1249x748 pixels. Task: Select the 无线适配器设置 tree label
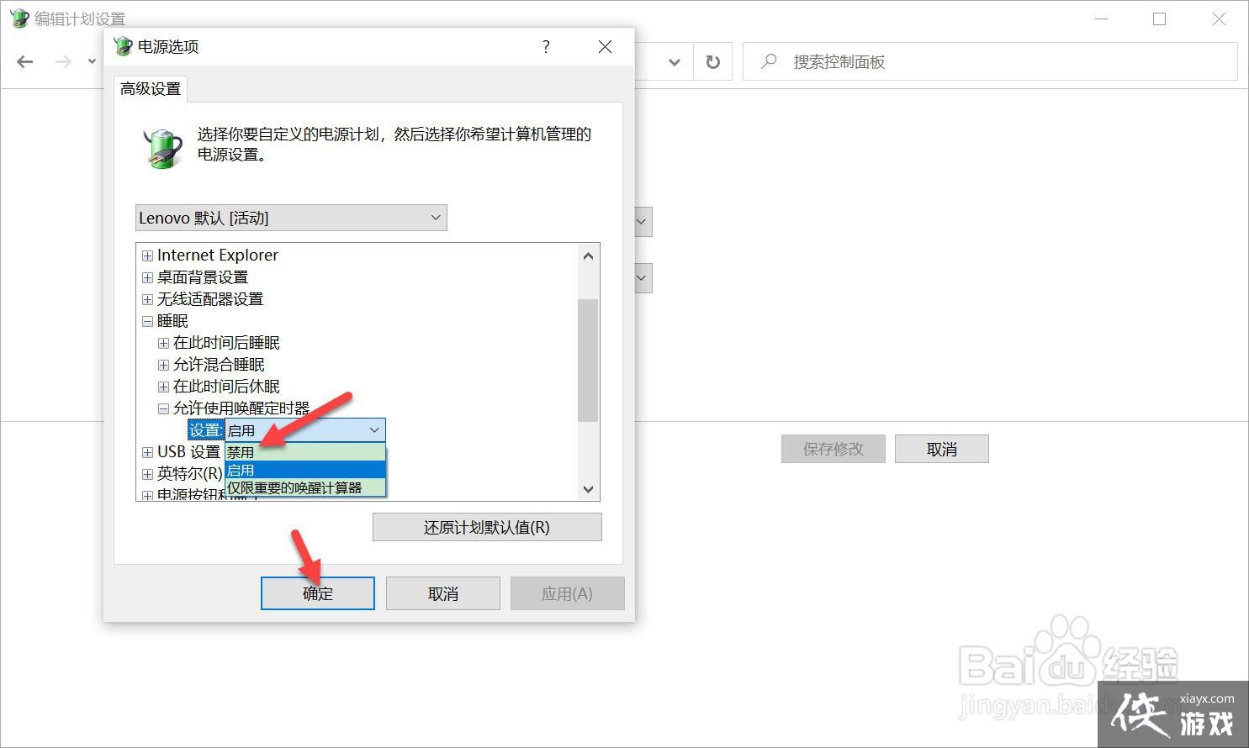pyautogui.click(x=210, y=299)
